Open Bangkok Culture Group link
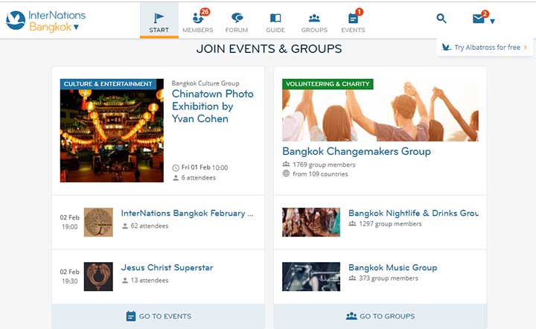This screenshot has height=329, width=536. pyautogui.click(x=205, y=83)
